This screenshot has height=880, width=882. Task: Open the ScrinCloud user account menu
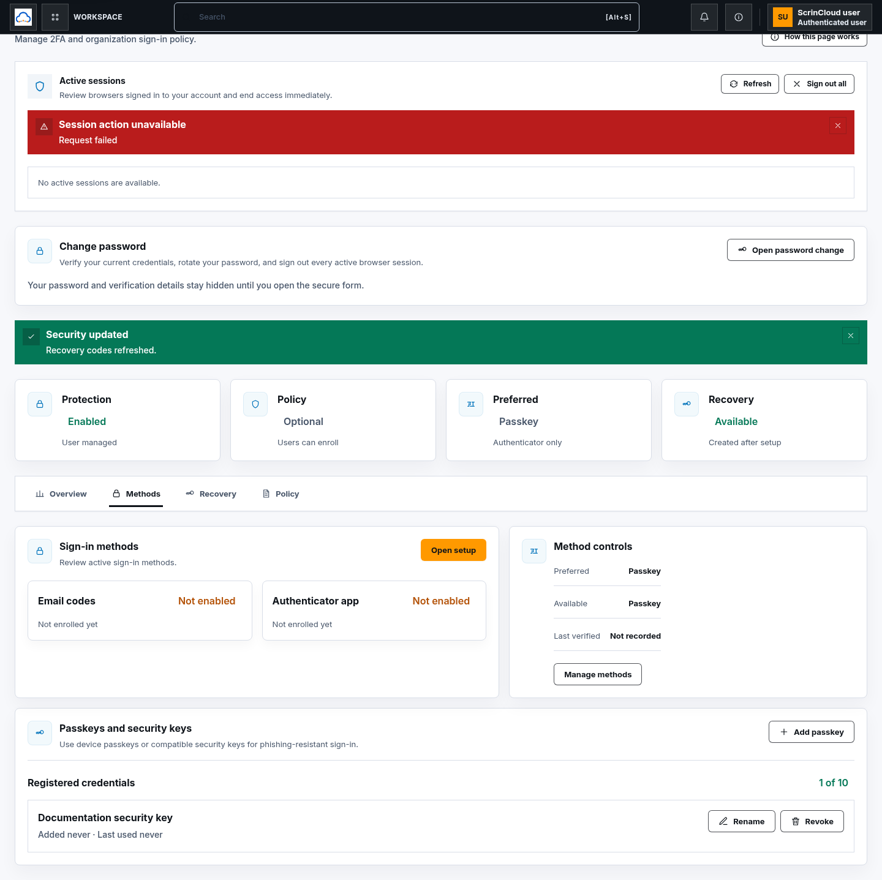click(x=820, y=17)
